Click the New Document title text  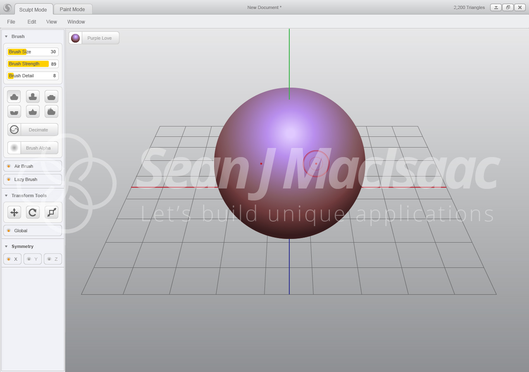(x=264, y=7)
